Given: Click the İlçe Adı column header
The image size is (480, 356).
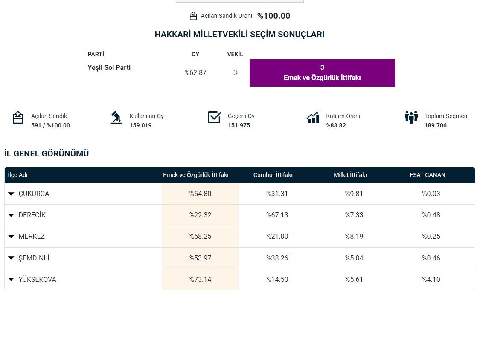Looking at the screenshot, I should [18, 175].
